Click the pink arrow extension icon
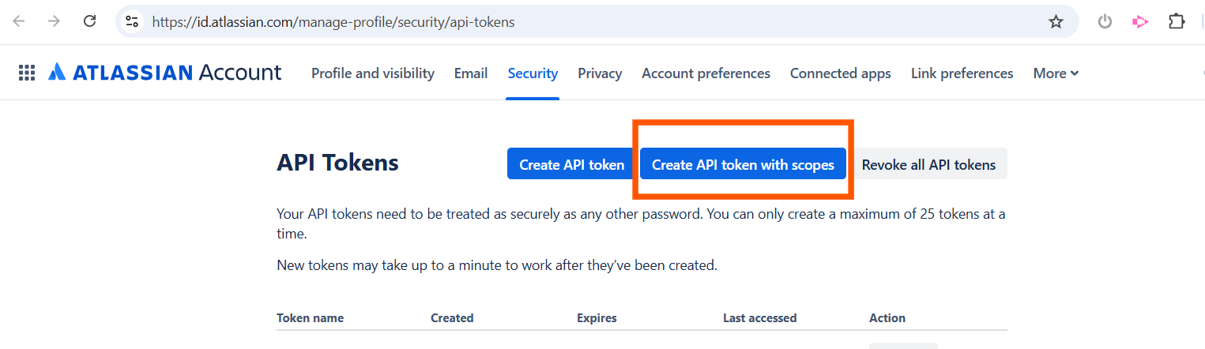 tap(1139, 22)
